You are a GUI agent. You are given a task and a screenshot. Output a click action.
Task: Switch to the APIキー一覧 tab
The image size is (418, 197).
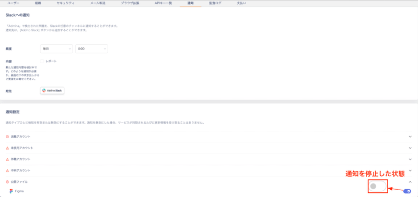164,4
